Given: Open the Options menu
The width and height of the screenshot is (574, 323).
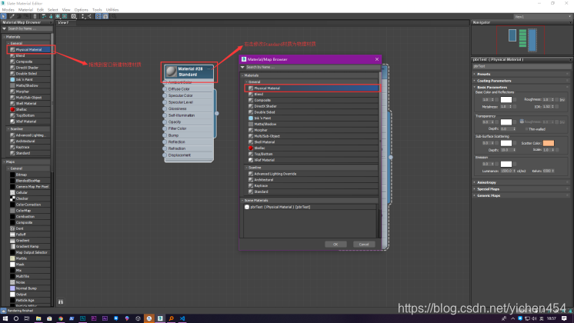Looking at the screenshot, I should pos(81,9).
